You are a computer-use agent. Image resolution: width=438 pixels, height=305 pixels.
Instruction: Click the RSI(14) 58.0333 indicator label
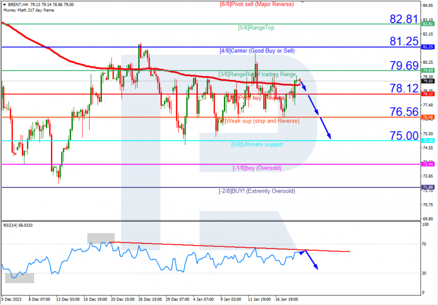[x=18, y=225]
